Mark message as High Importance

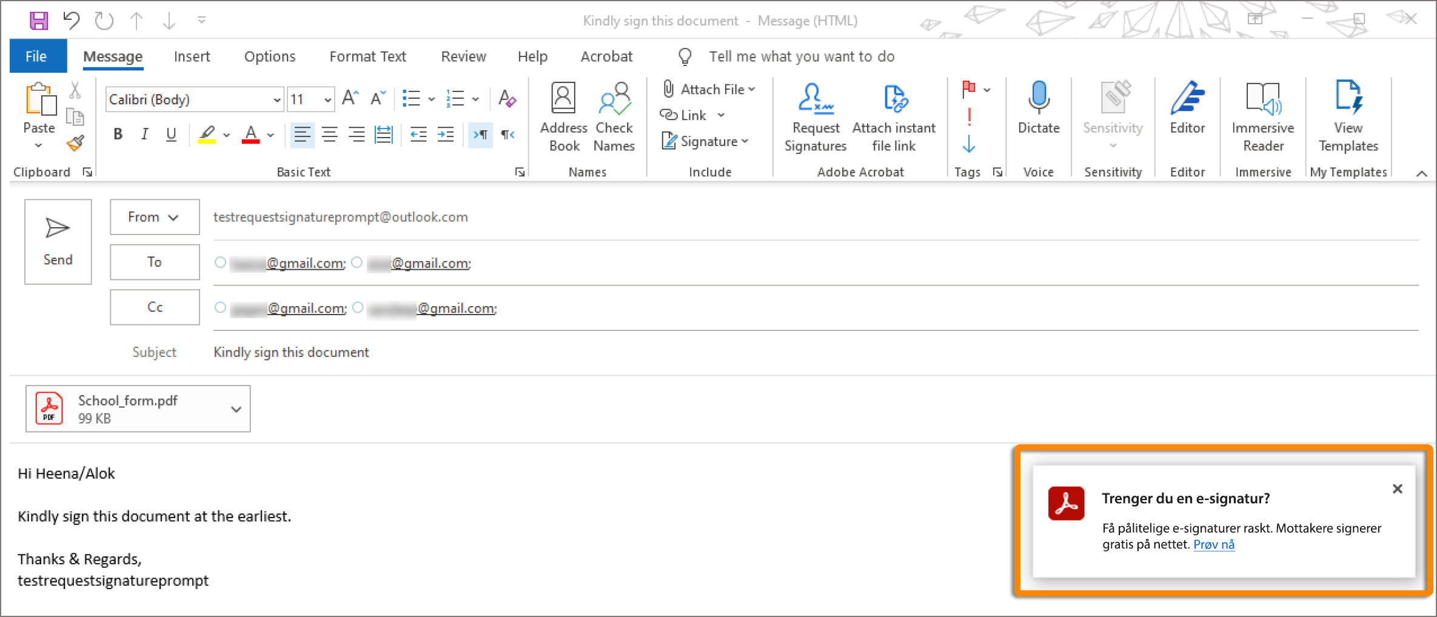[969, 116]
